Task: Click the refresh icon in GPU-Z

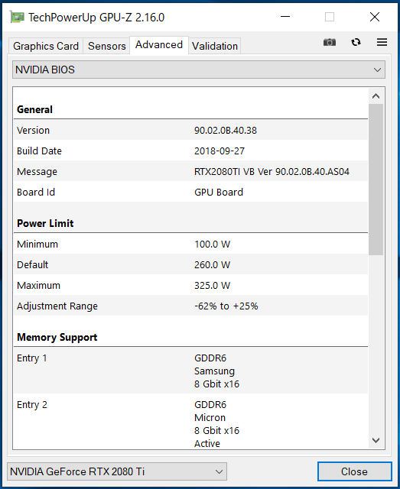Action: (x=356, y=42)
